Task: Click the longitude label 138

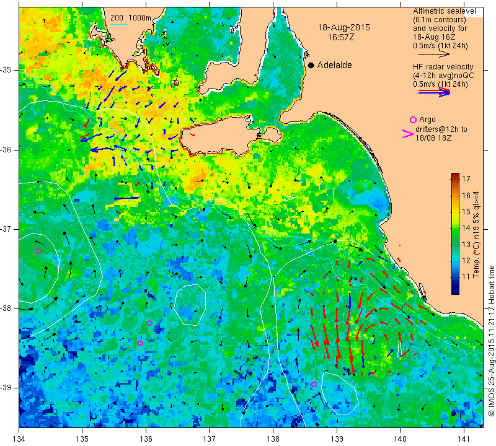Action: click(x=273, y=439)
